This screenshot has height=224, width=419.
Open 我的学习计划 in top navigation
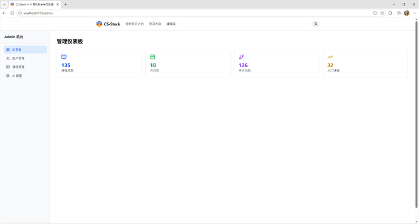134,24
